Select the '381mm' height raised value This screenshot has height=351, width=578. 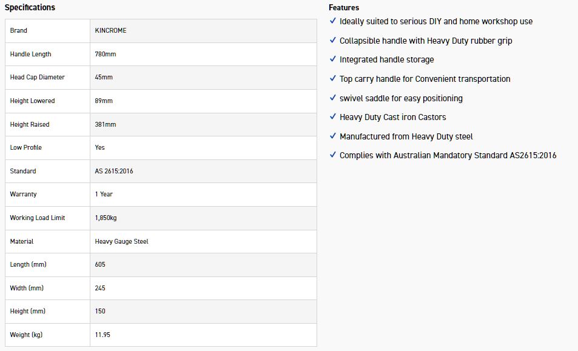106,124
